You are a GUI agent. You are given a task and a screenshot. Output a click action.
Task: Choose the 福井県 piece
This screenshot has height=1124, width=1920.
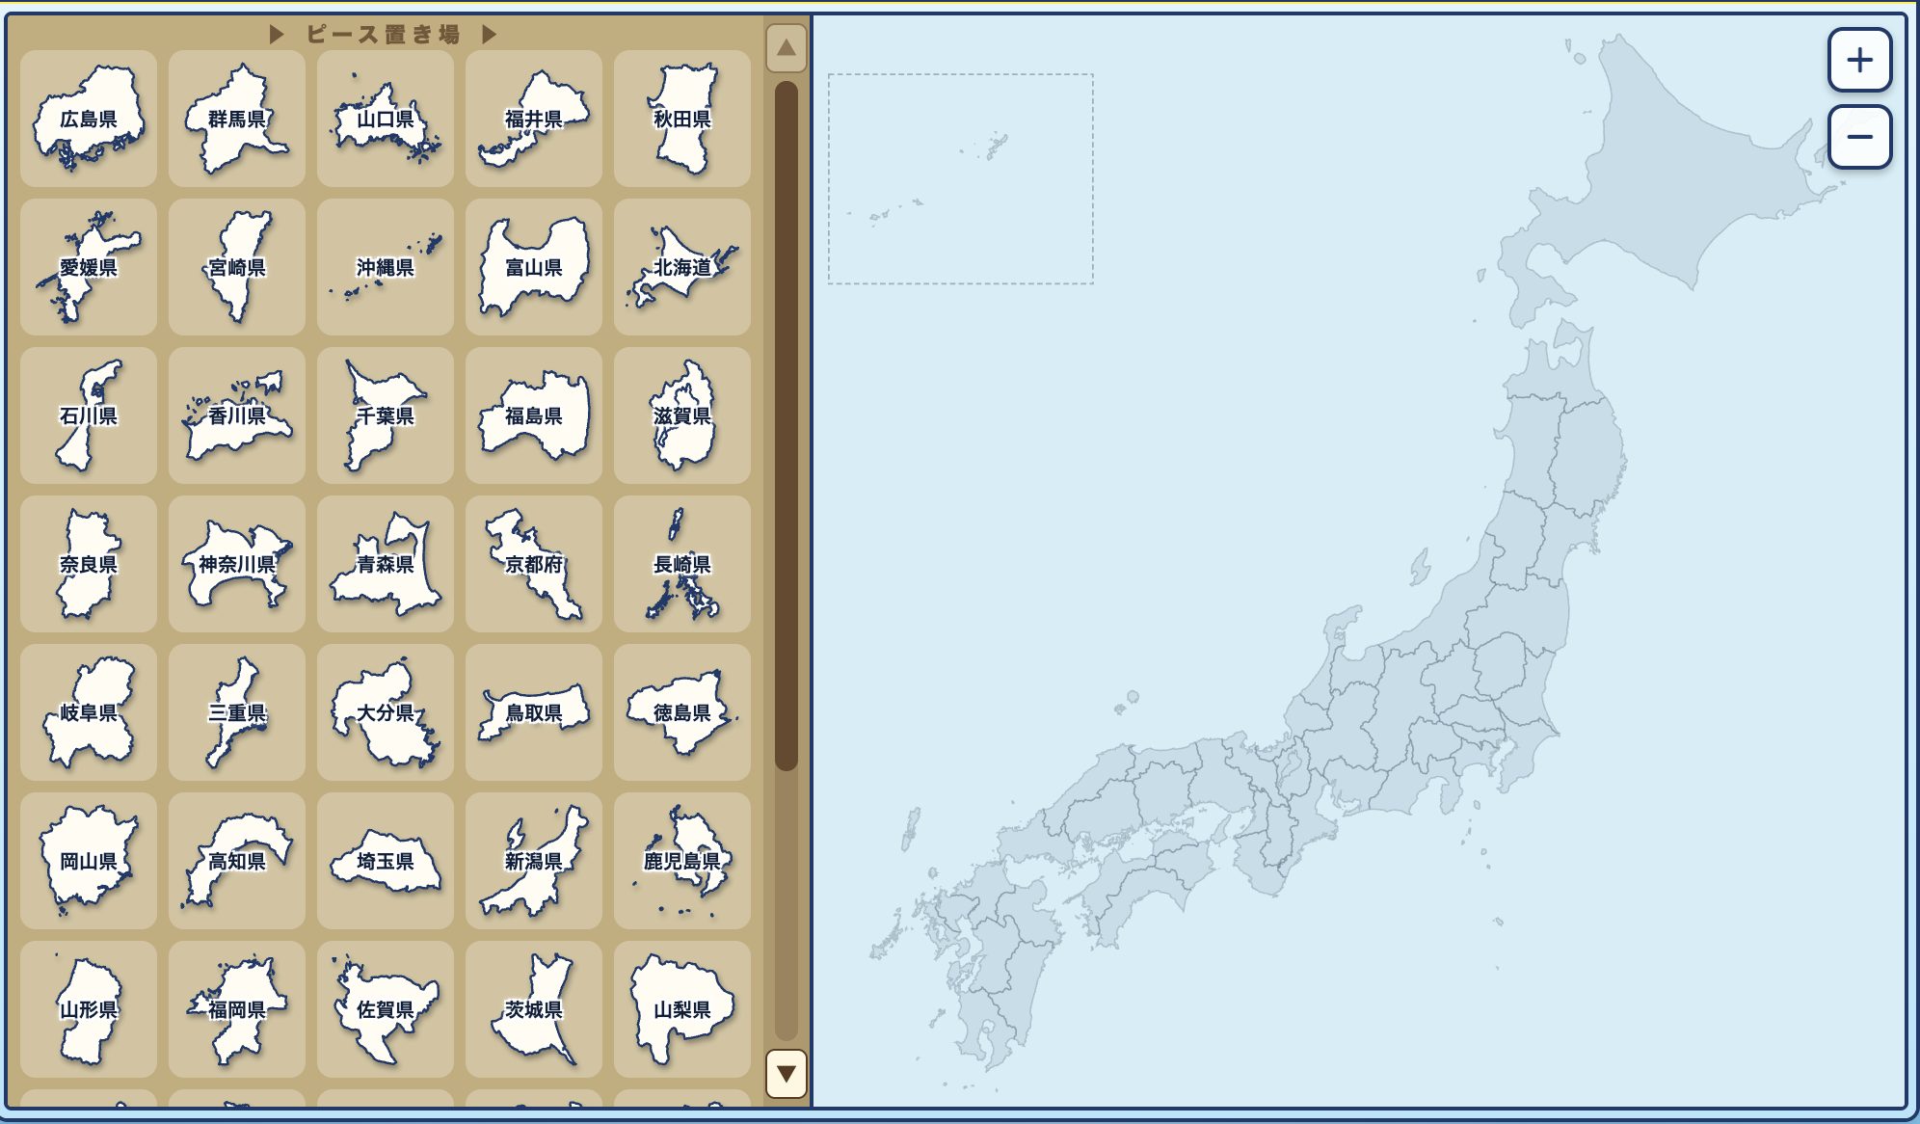(x=534, y=119)
